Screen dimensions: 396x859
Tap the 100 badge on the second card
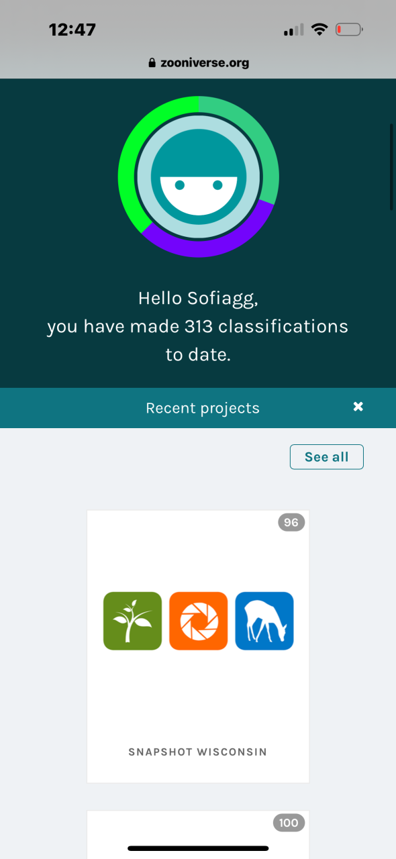point(289,822)
